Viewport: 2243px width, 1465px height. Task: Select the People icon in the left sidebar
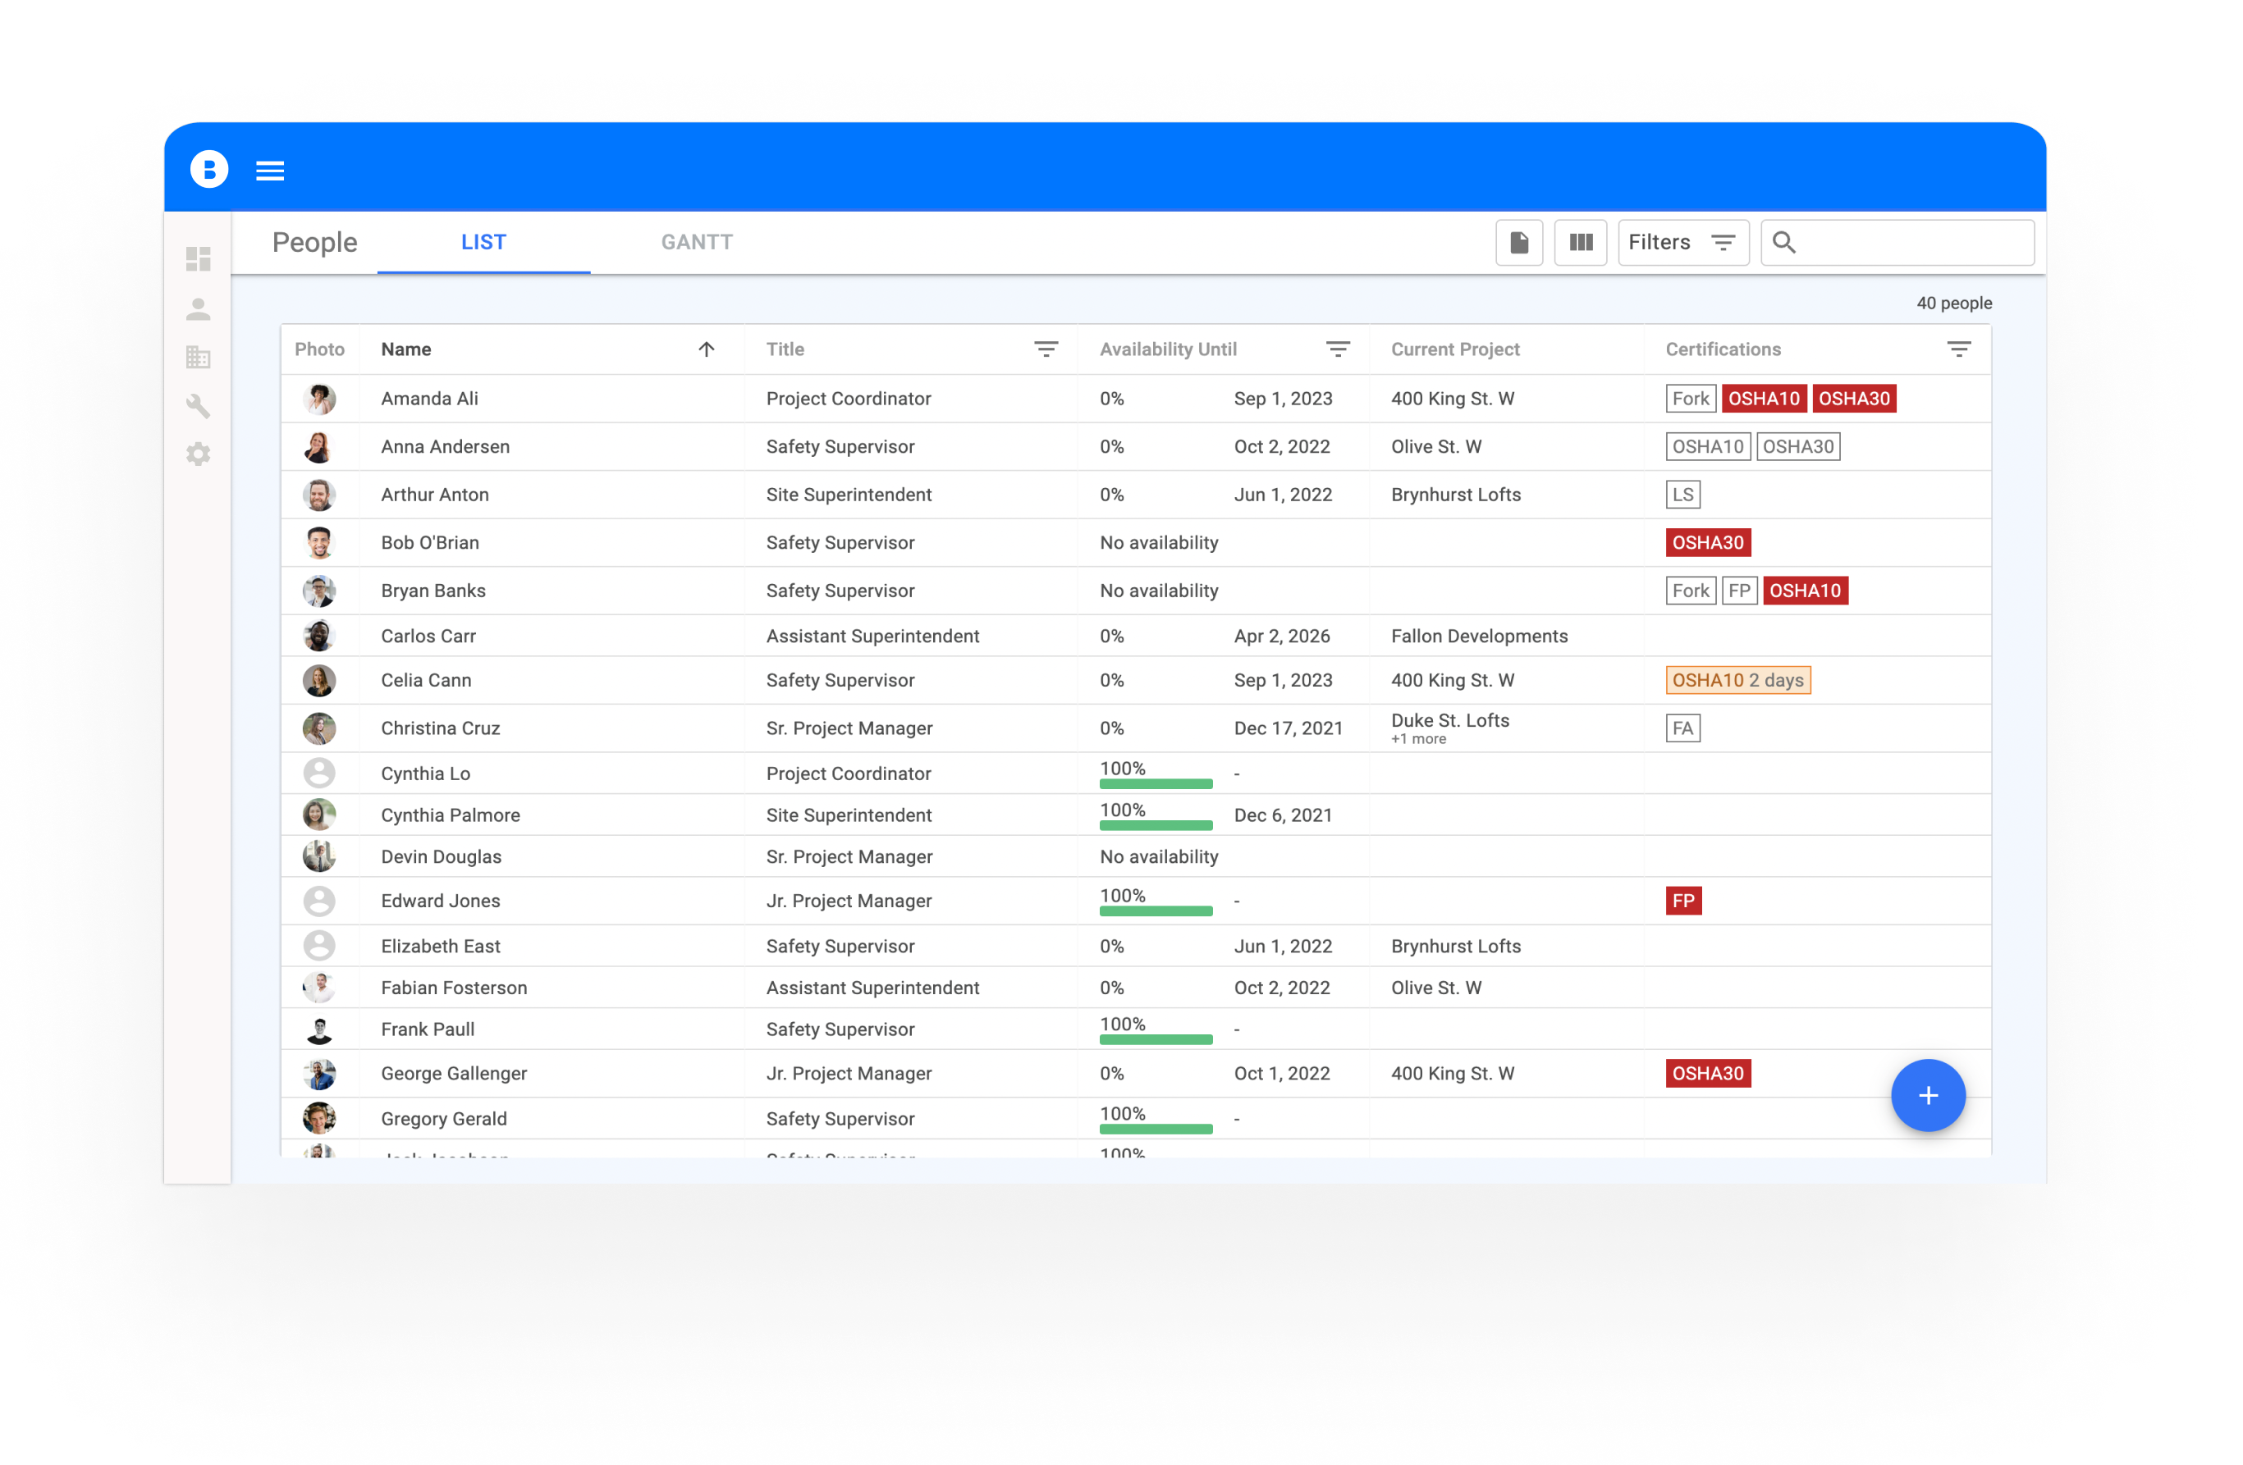coord(199,309)
